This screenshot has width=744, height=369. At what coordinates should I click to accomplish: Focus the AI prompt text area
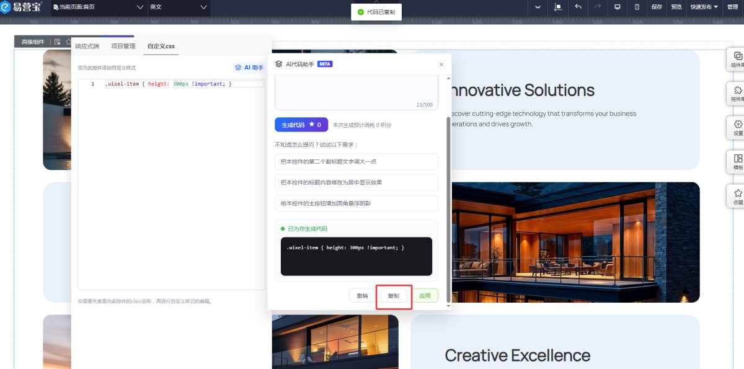356,92
